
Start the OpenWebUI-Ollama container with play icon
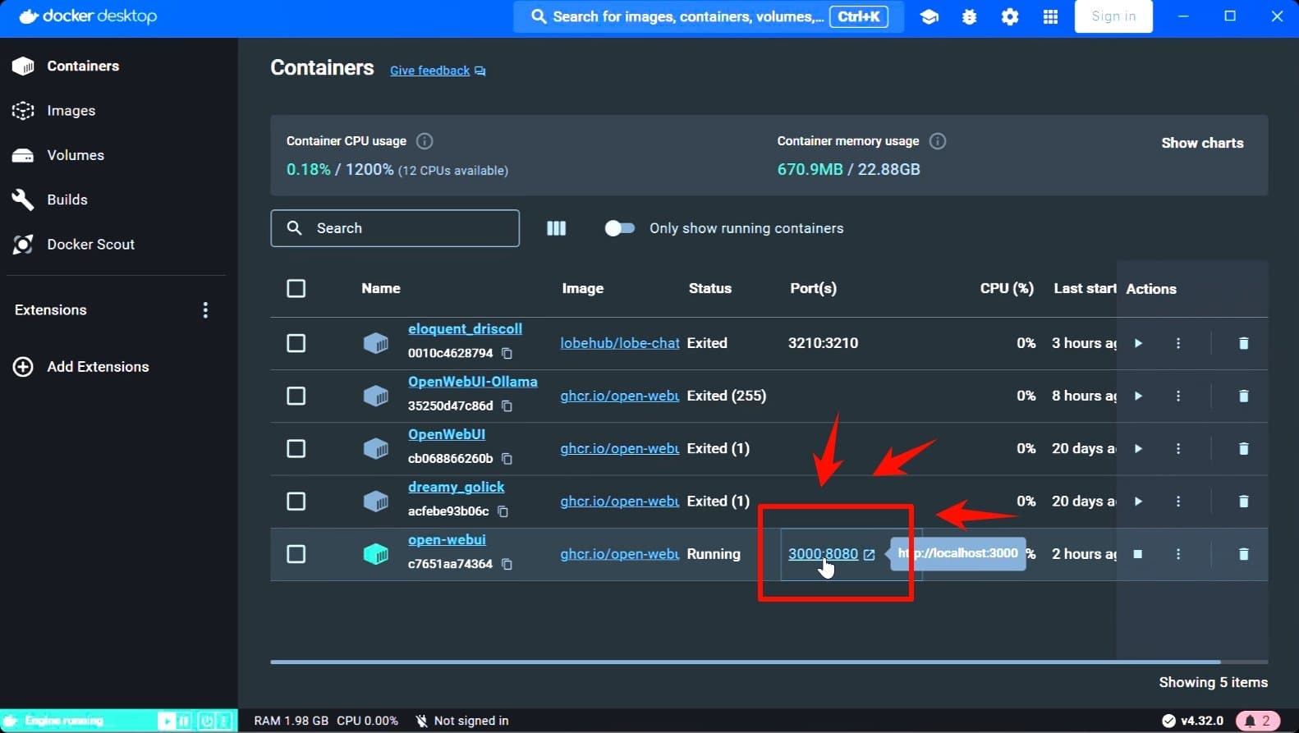[1138, 396]
